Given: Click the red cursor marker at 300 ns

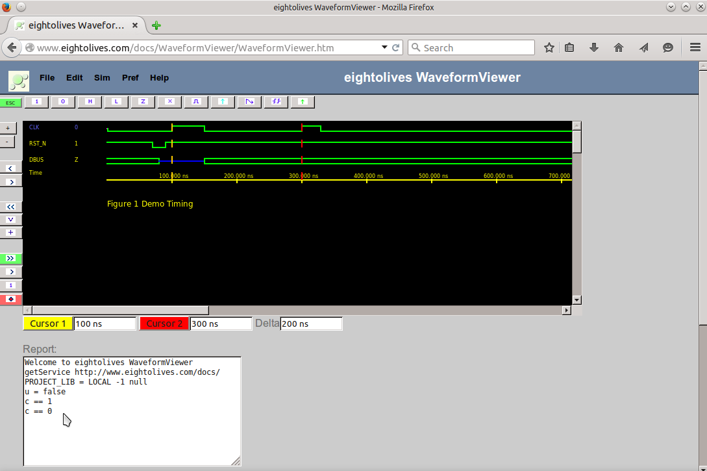Looking at the screenshot, I should point(302,153).
